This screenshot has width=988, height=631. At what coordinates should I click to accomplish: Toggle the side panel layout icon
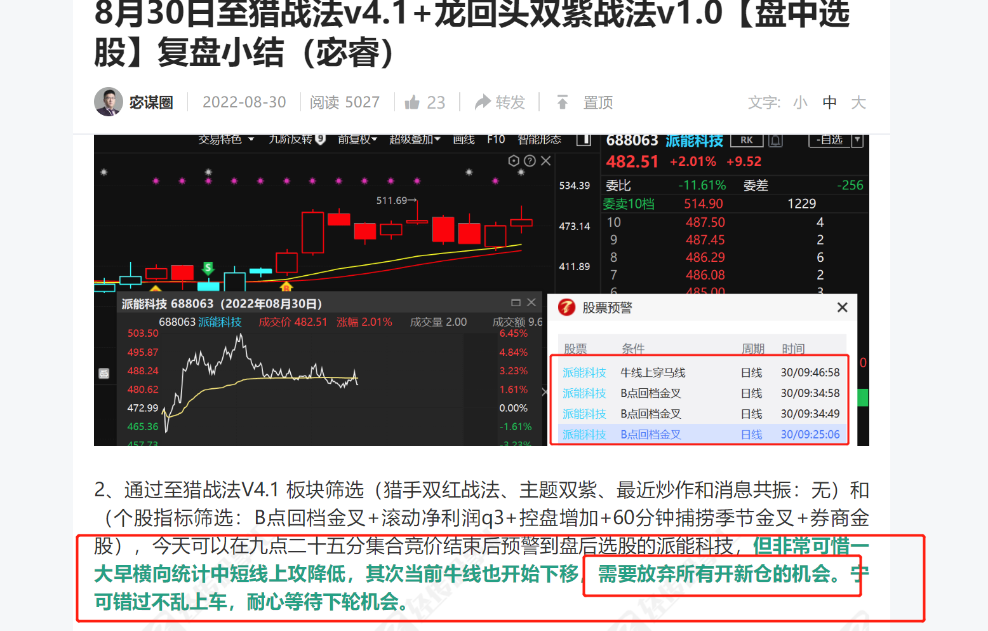click(584, 139)
